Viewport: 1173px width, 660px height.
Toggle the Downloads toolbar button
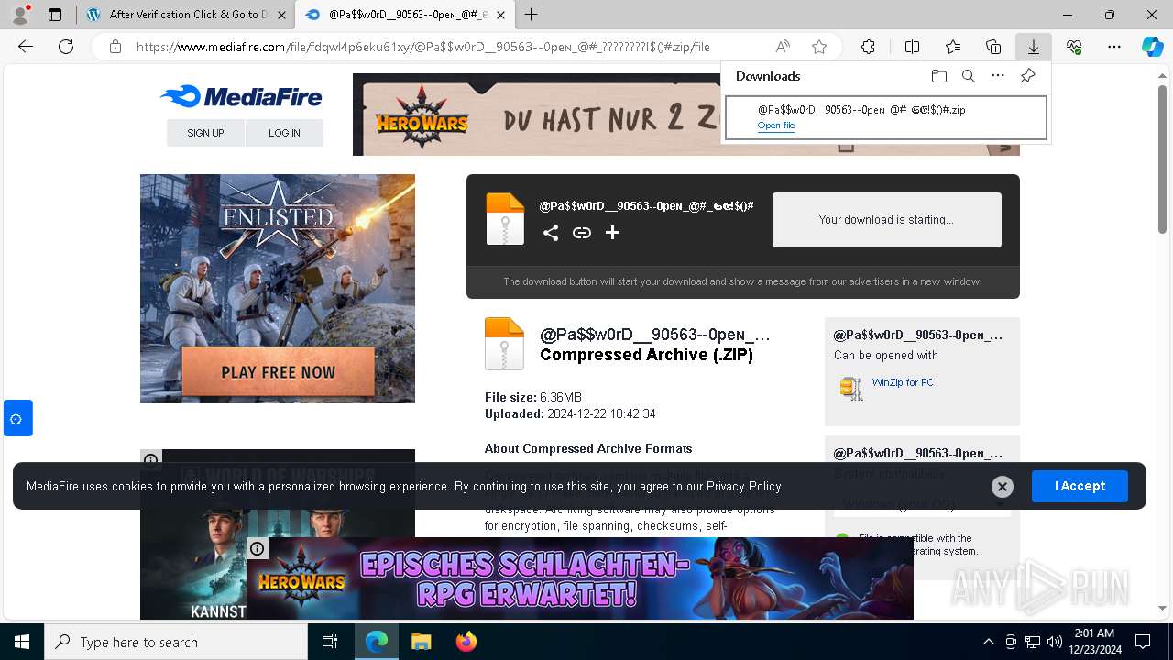pos(1034,47)
